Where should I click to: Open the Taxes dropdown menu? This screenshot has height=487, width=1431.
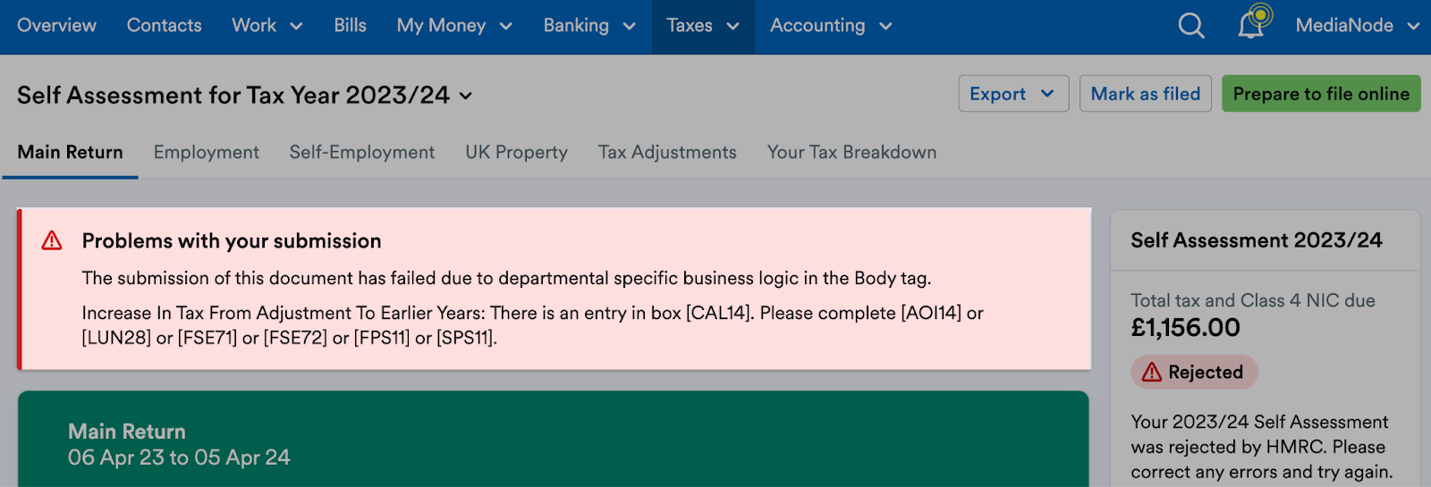click(x=703, y=26)
